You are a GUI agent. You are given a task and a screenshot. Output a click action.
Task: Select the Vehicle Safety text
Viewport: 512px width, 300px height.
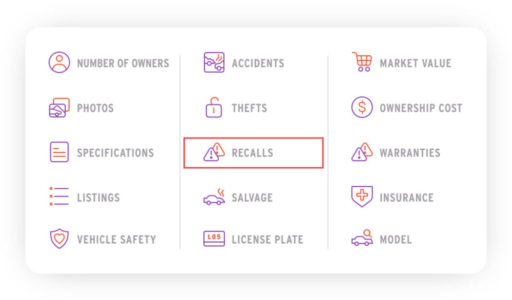pyautogui.click(x=116, y=239)
